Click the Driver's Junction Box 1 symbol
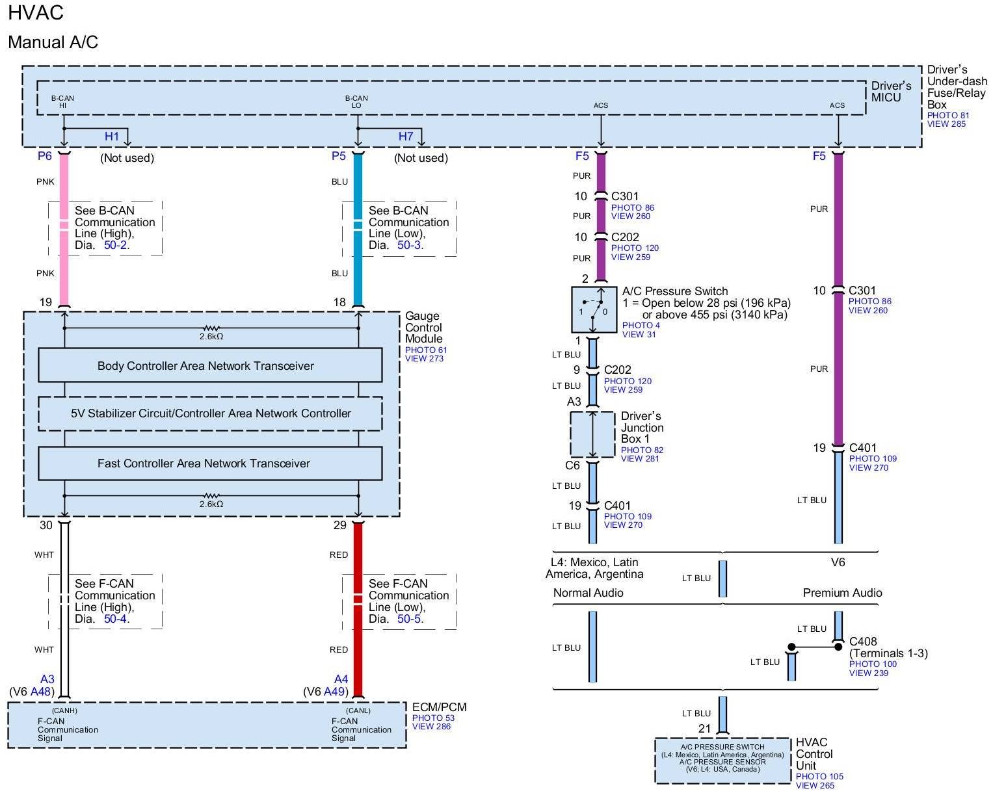The height and width of the screenshot is (795, 993). tap(592, 434)
